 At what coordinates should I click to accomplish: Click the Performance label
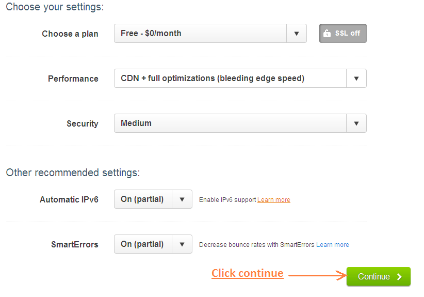click(x=73, y=79)
